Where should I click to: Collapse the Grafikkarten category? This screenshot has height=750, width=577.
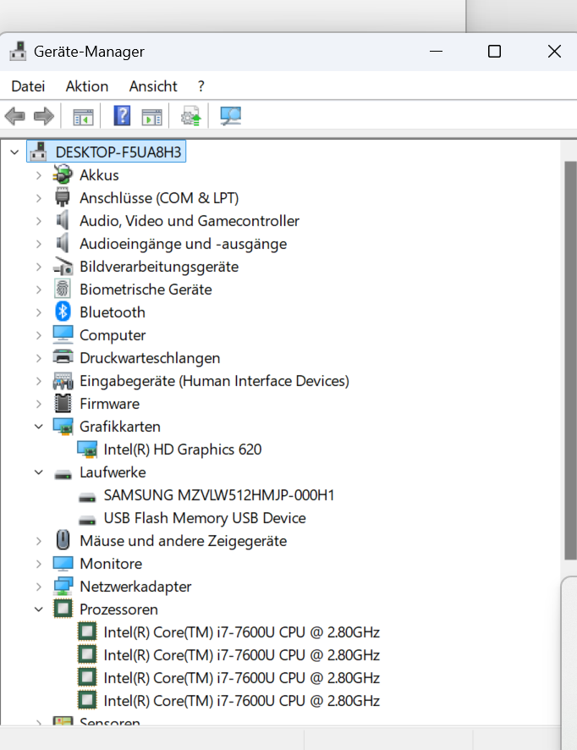tap(39, 426)
